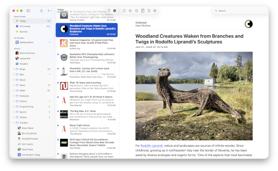
Task: Open article in browser via compass icon
Action: (x=155, y=11)
